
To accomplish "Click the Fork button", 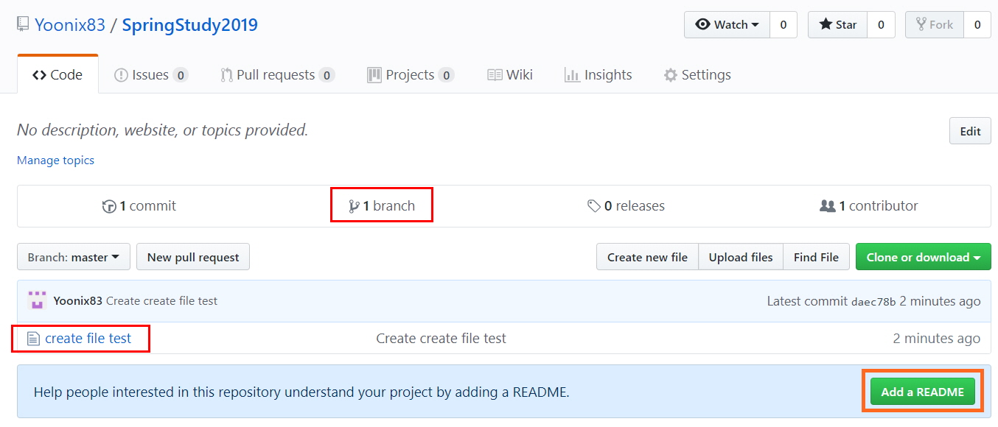I will (x=934, y=24).
